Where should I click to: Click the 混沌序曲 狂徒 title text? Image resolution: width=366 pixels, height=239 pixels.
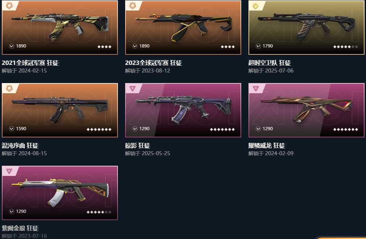point(20,146)
